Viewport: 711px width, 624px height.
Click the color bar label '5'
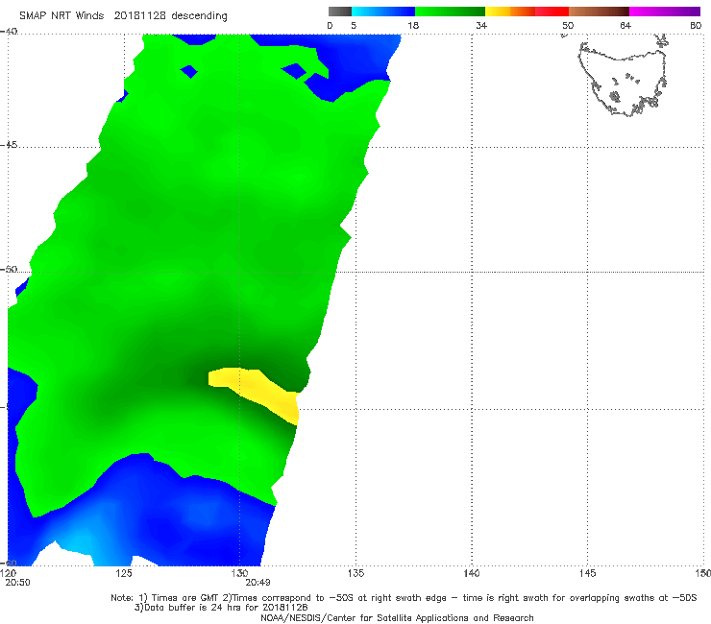coord(354,25)
